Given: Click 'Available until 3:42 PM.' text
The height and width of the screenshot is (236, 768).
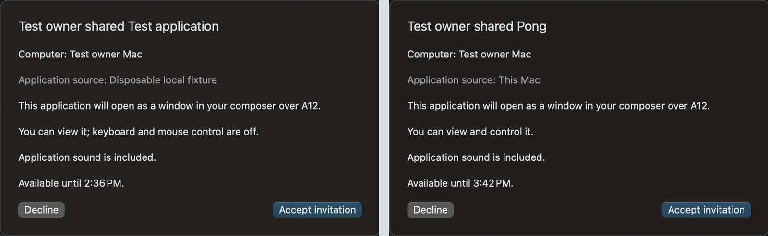Looking at the screenshot, I should pyautogui.click(x=460, y=183).
